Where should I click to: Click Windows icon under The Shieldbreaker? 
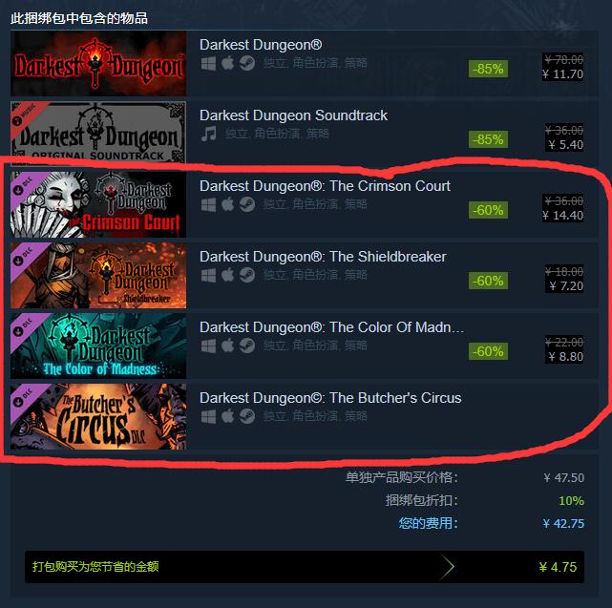pos(208,275)
